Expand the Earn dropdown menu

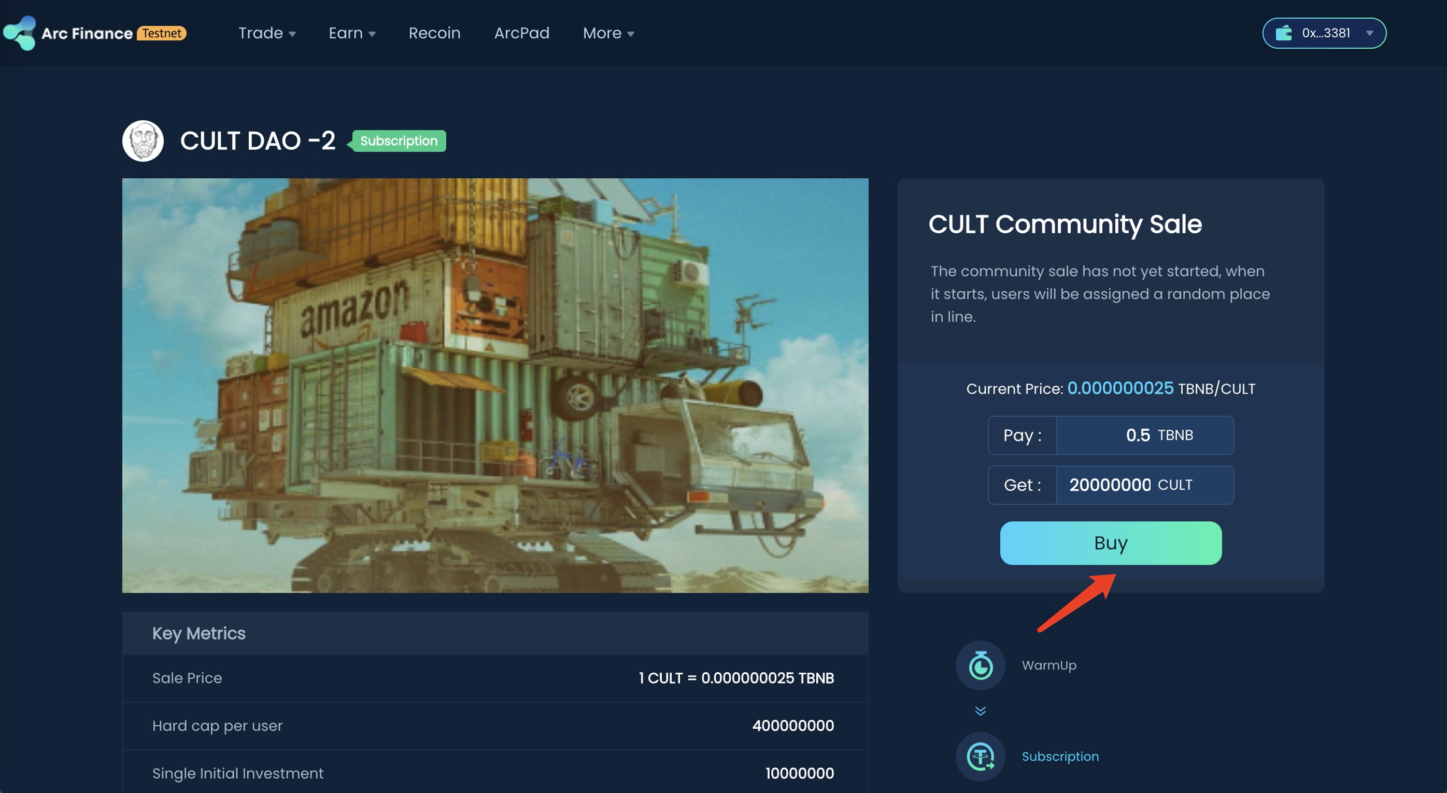(351, 33)
